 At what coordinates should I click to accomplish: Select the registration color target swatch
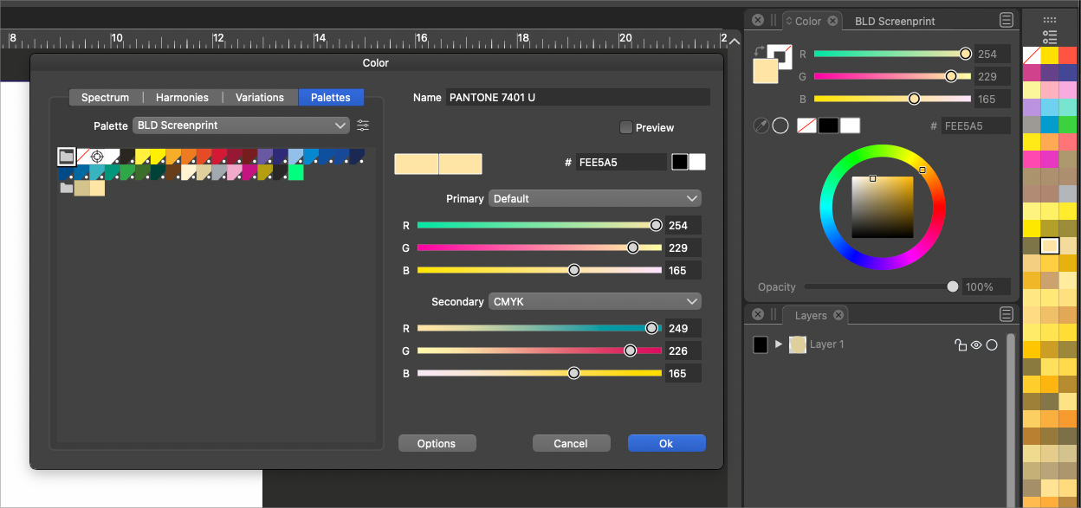97,157
